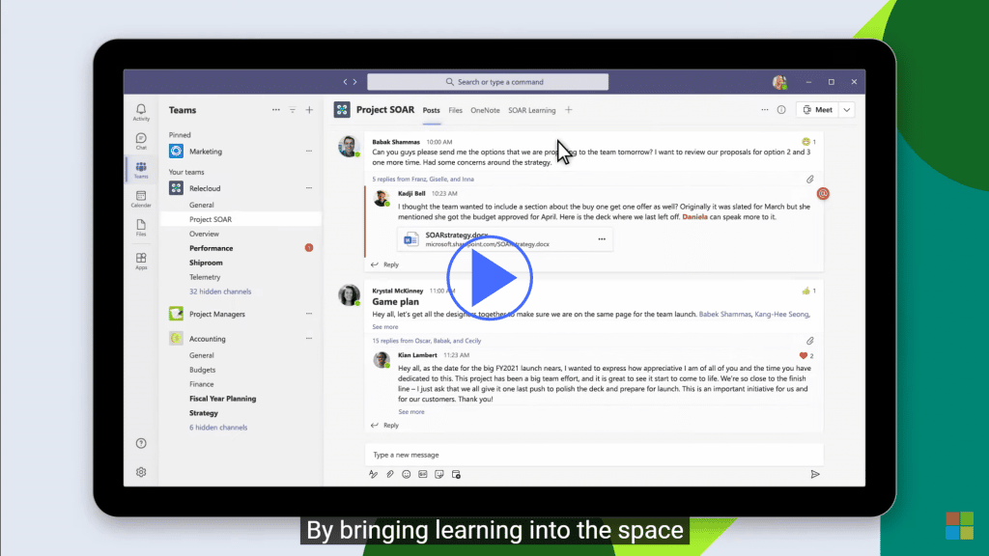989x556 pixels.
Task: Reply to Kadji Bell's thread
Action: [x=384, y=264]
